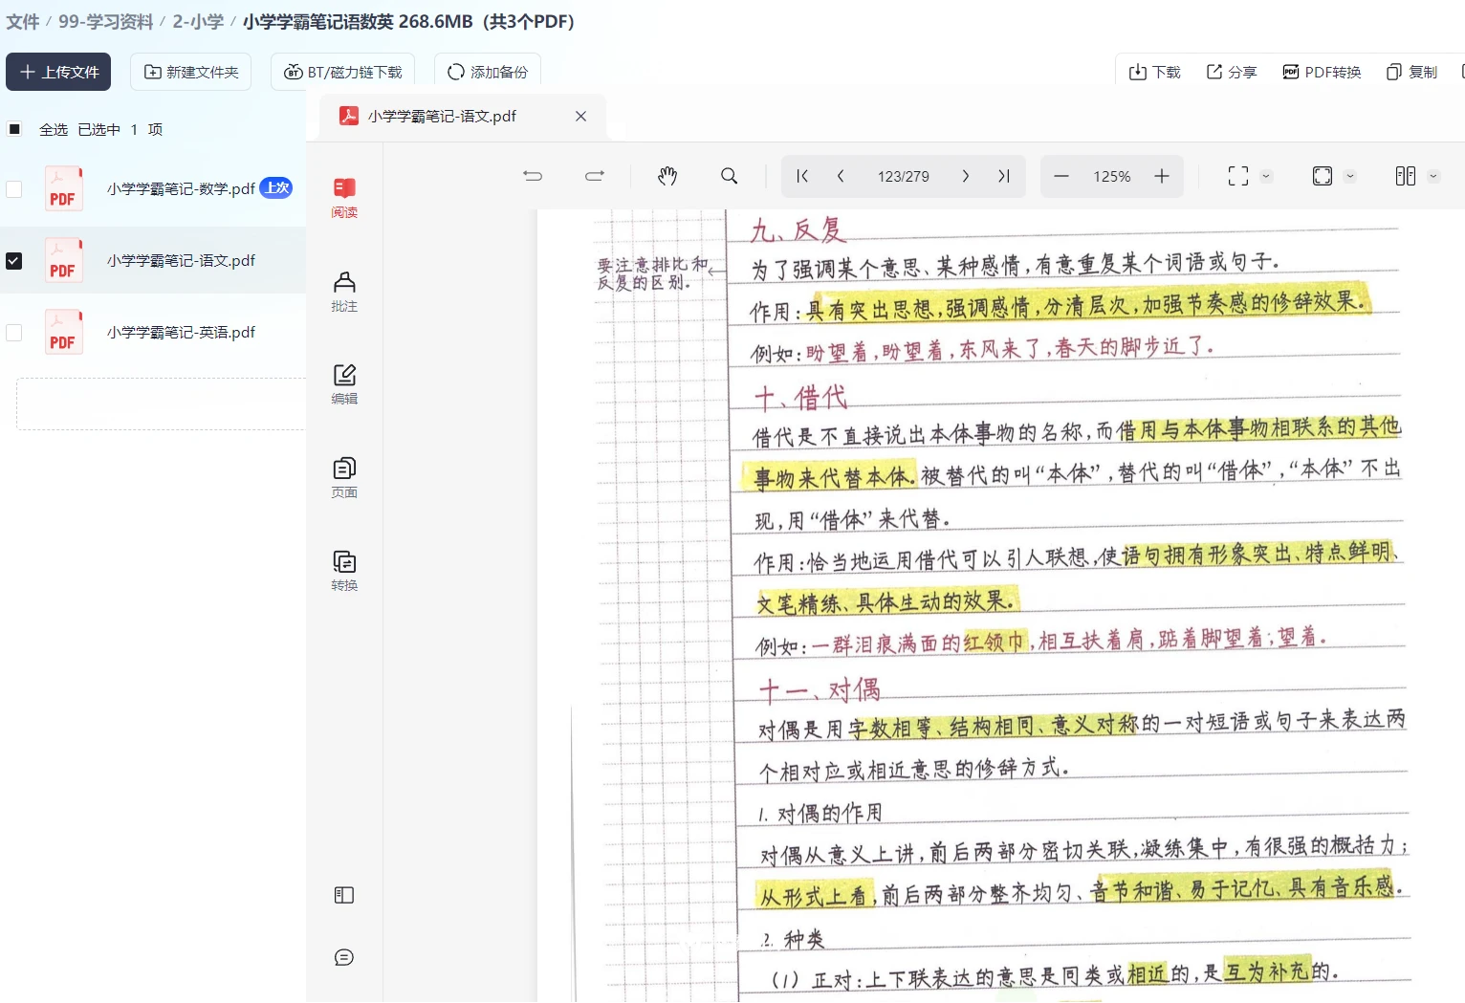Screen dimensions: 1465x1003
Task: Expand the fit-page mode dropdown arrow
Action: 1350,176
